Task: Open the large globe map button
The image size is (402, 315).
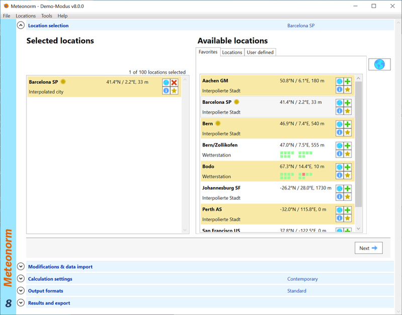Action: (379, 64)
